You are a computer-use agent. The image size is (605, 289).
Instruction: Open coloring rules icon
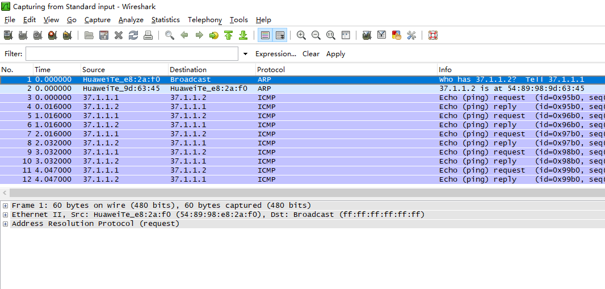[x=396, y=36]
